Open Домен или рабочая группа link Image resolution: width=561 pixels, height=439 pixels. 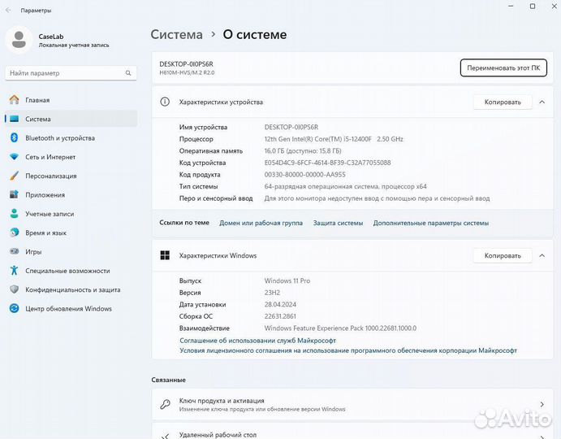pyautogui.click(x=261, y=223)
